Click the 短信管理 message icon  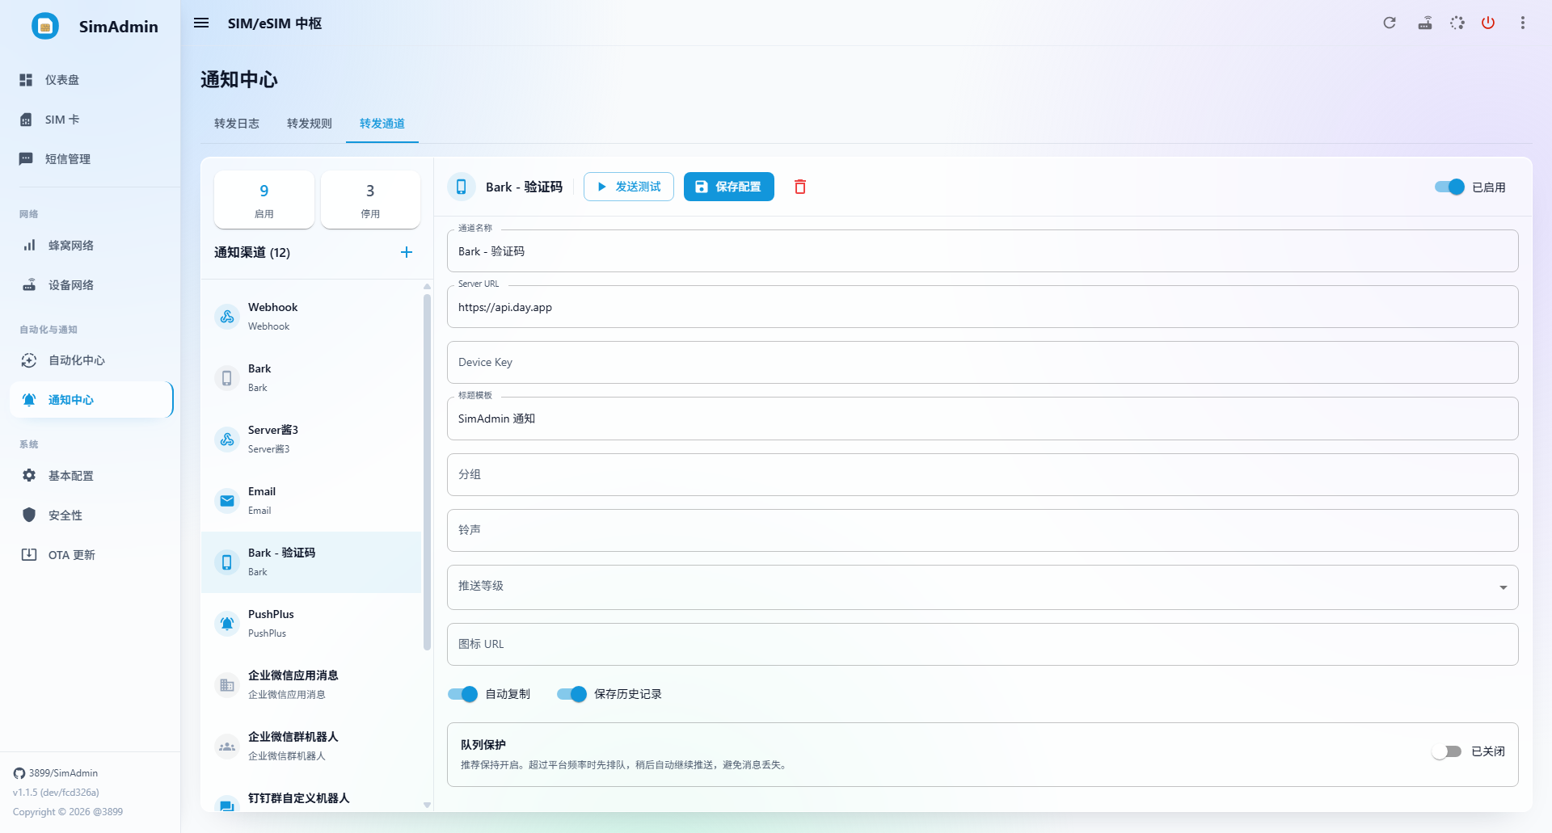[x=26, y=159]
